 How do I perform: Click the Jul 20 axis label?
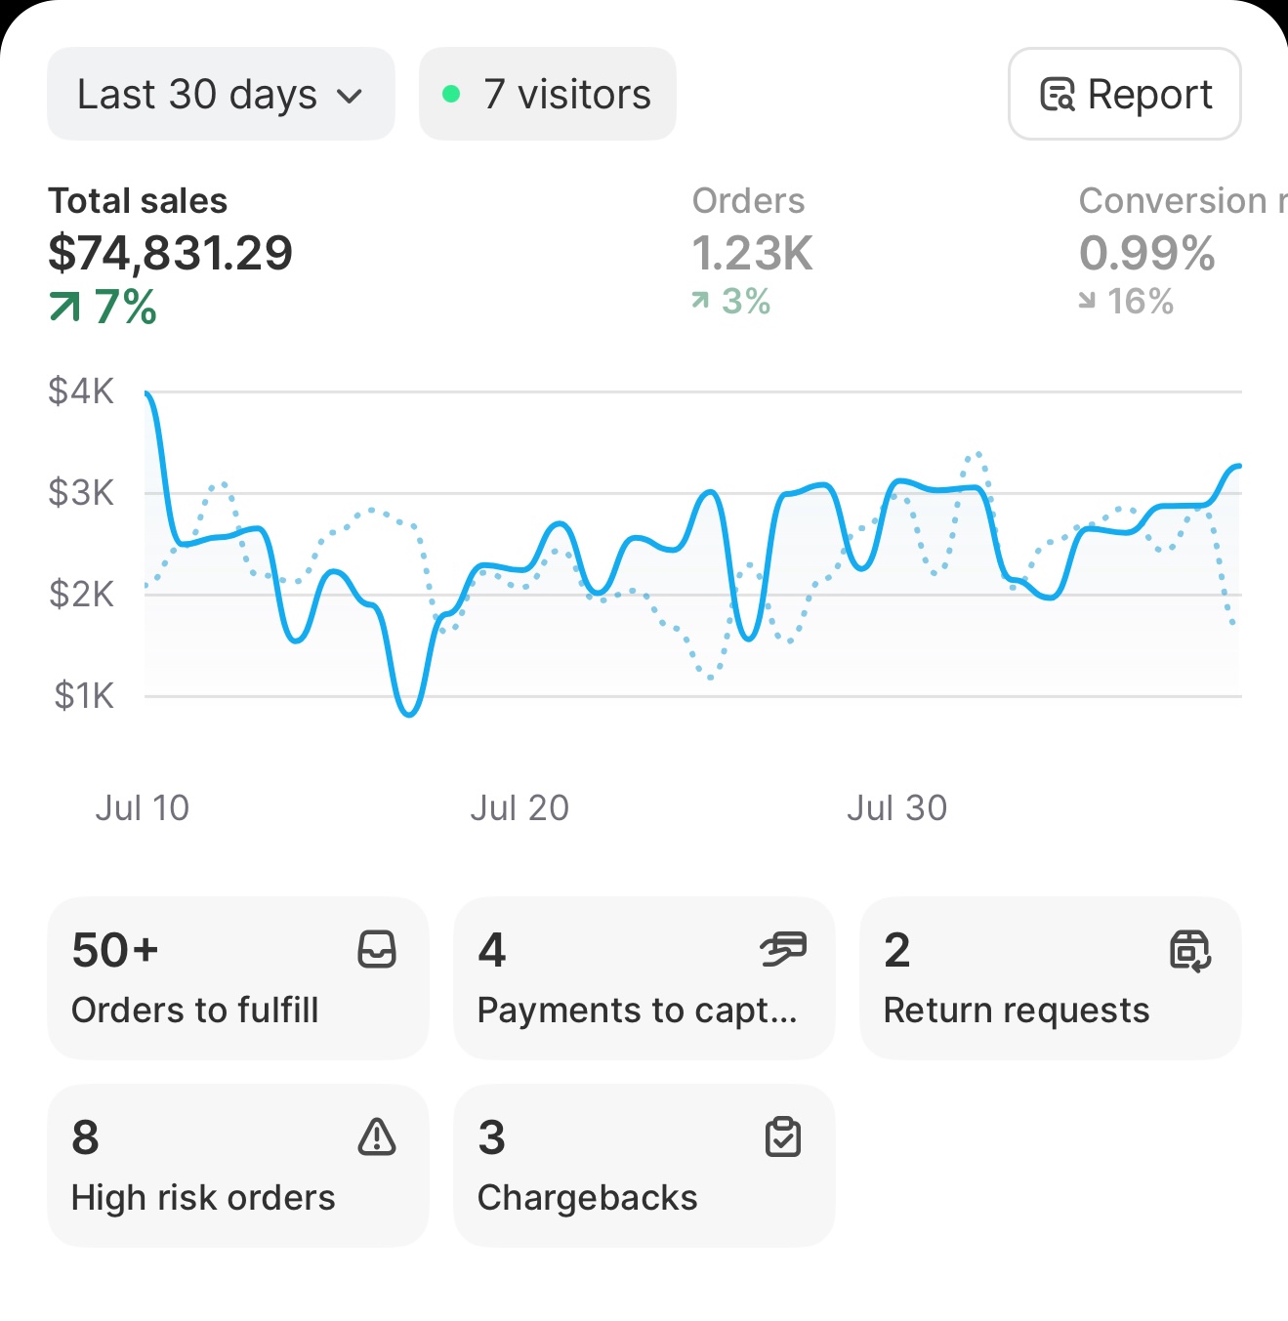tap(520, 806)
